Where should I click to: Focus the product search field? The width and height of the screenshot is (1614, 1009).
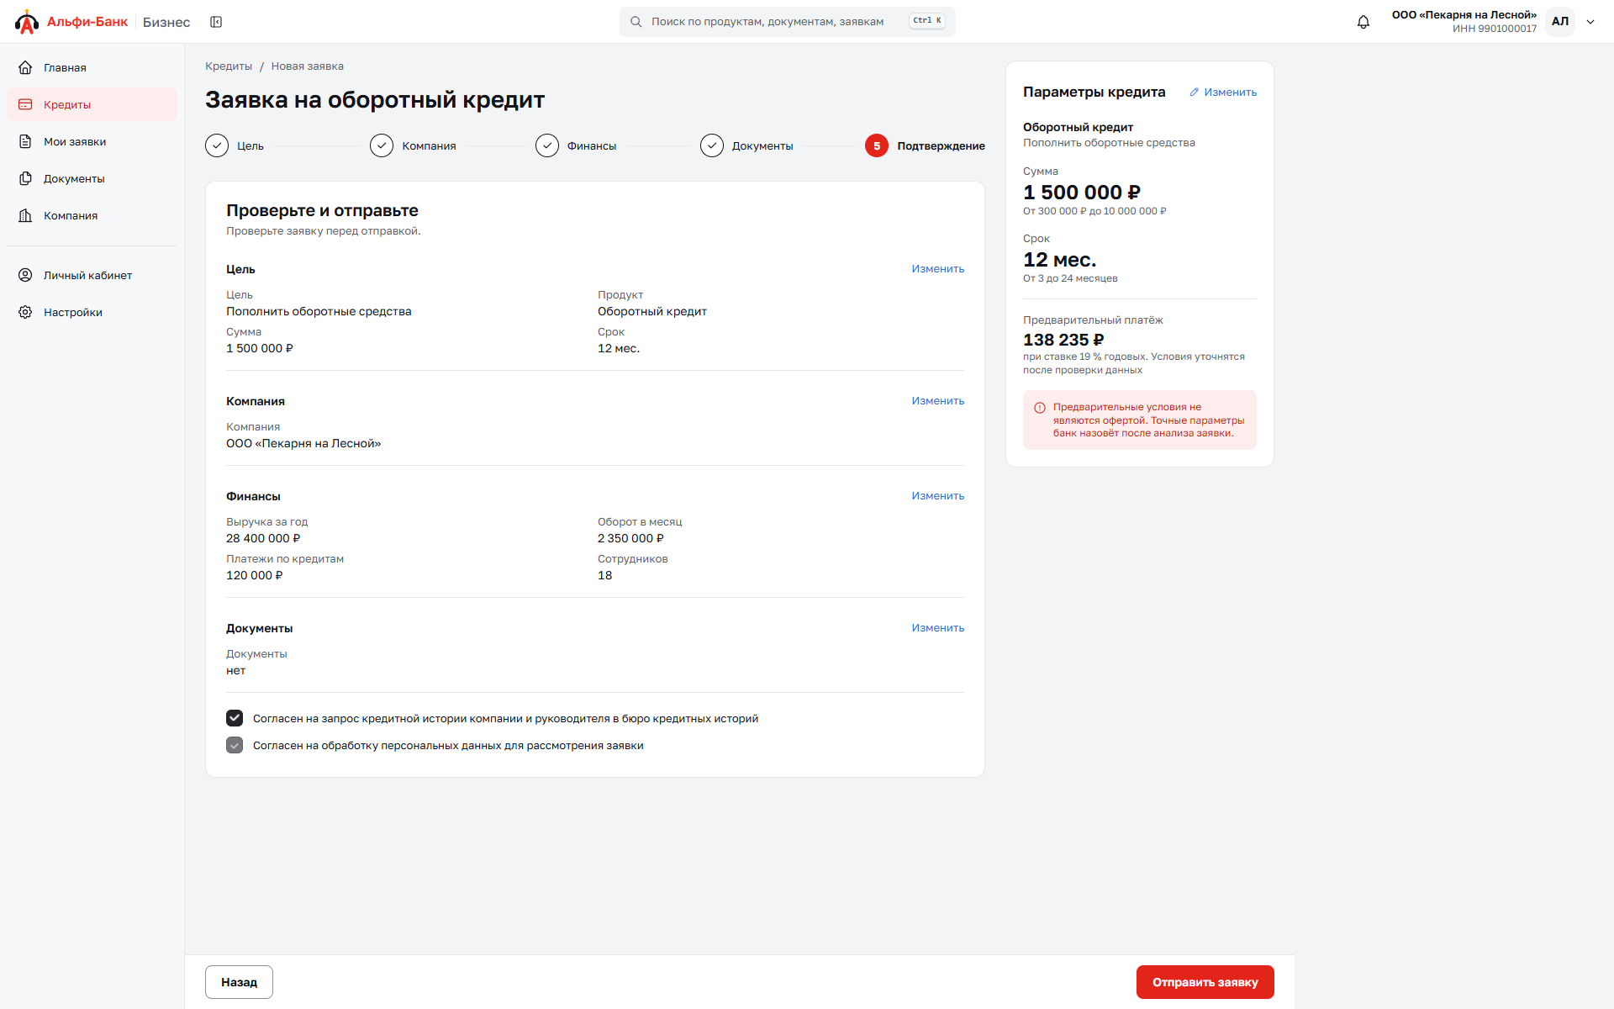pyautogui.click(x=788, y=22)
